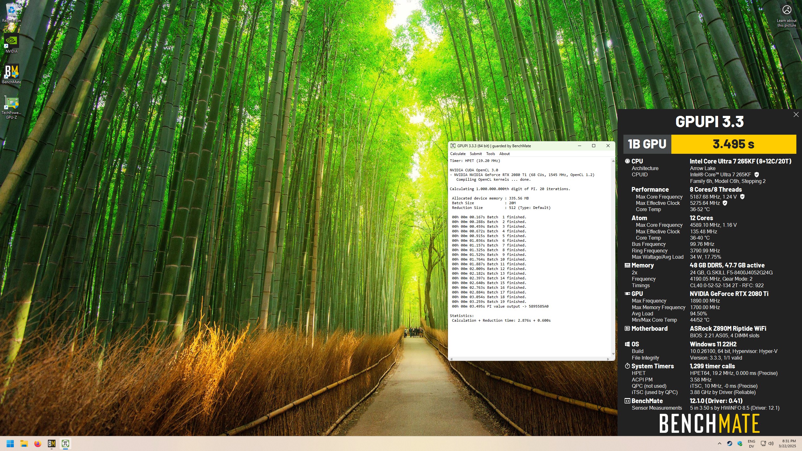The image size is (802, 451).
Task: Click the 1,299 timer calls text
Action: tap(712, 366)
